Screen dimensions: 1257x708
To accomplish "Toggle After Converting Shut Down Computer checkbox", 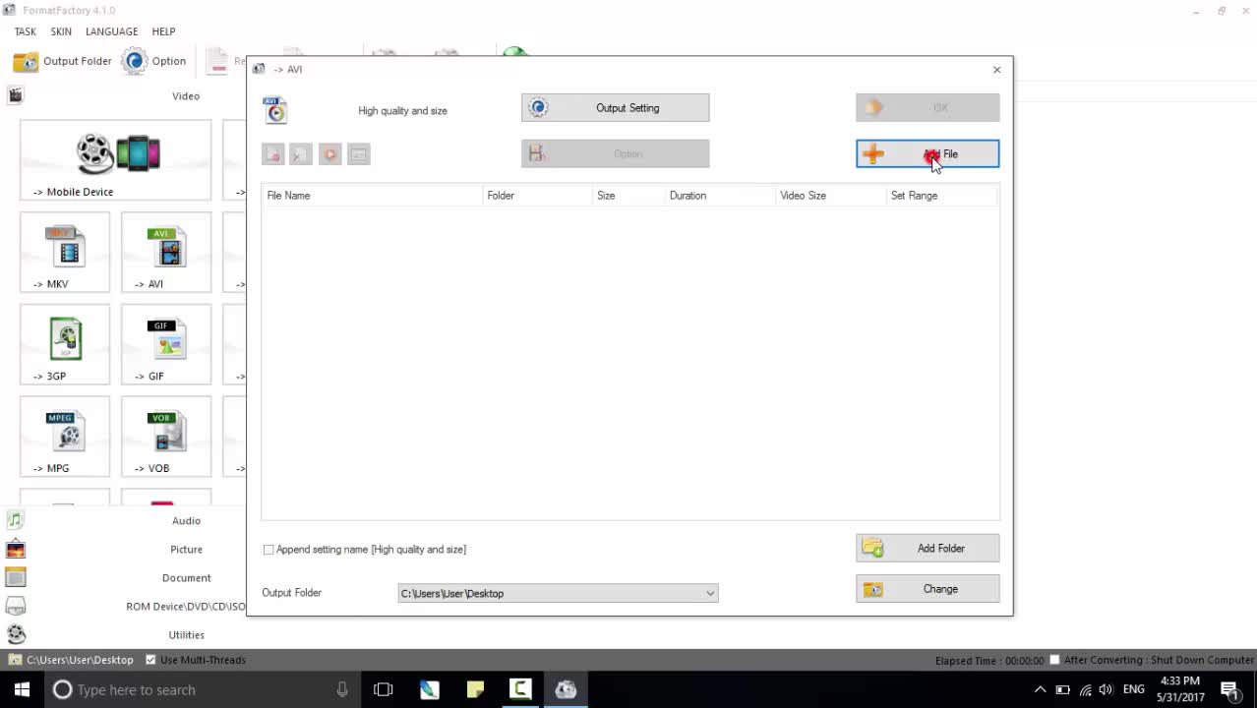I will [1054, 660].
